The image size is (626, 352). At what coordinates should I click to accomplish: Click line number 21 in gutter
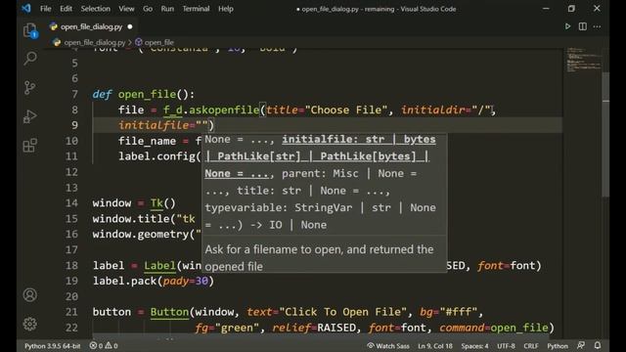71,312
